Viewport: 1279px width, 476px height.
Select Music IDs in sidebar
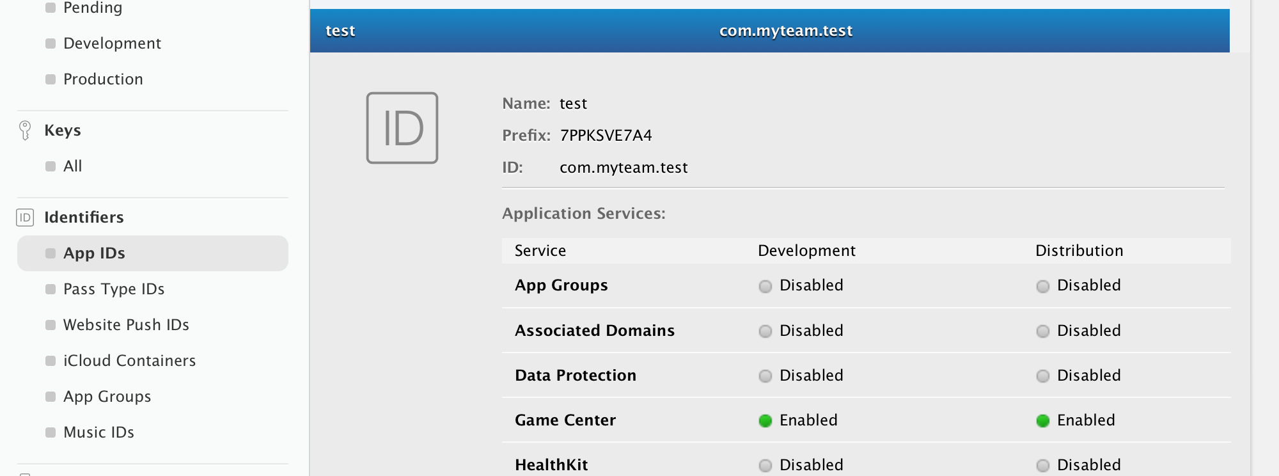[x=98, y=432]
